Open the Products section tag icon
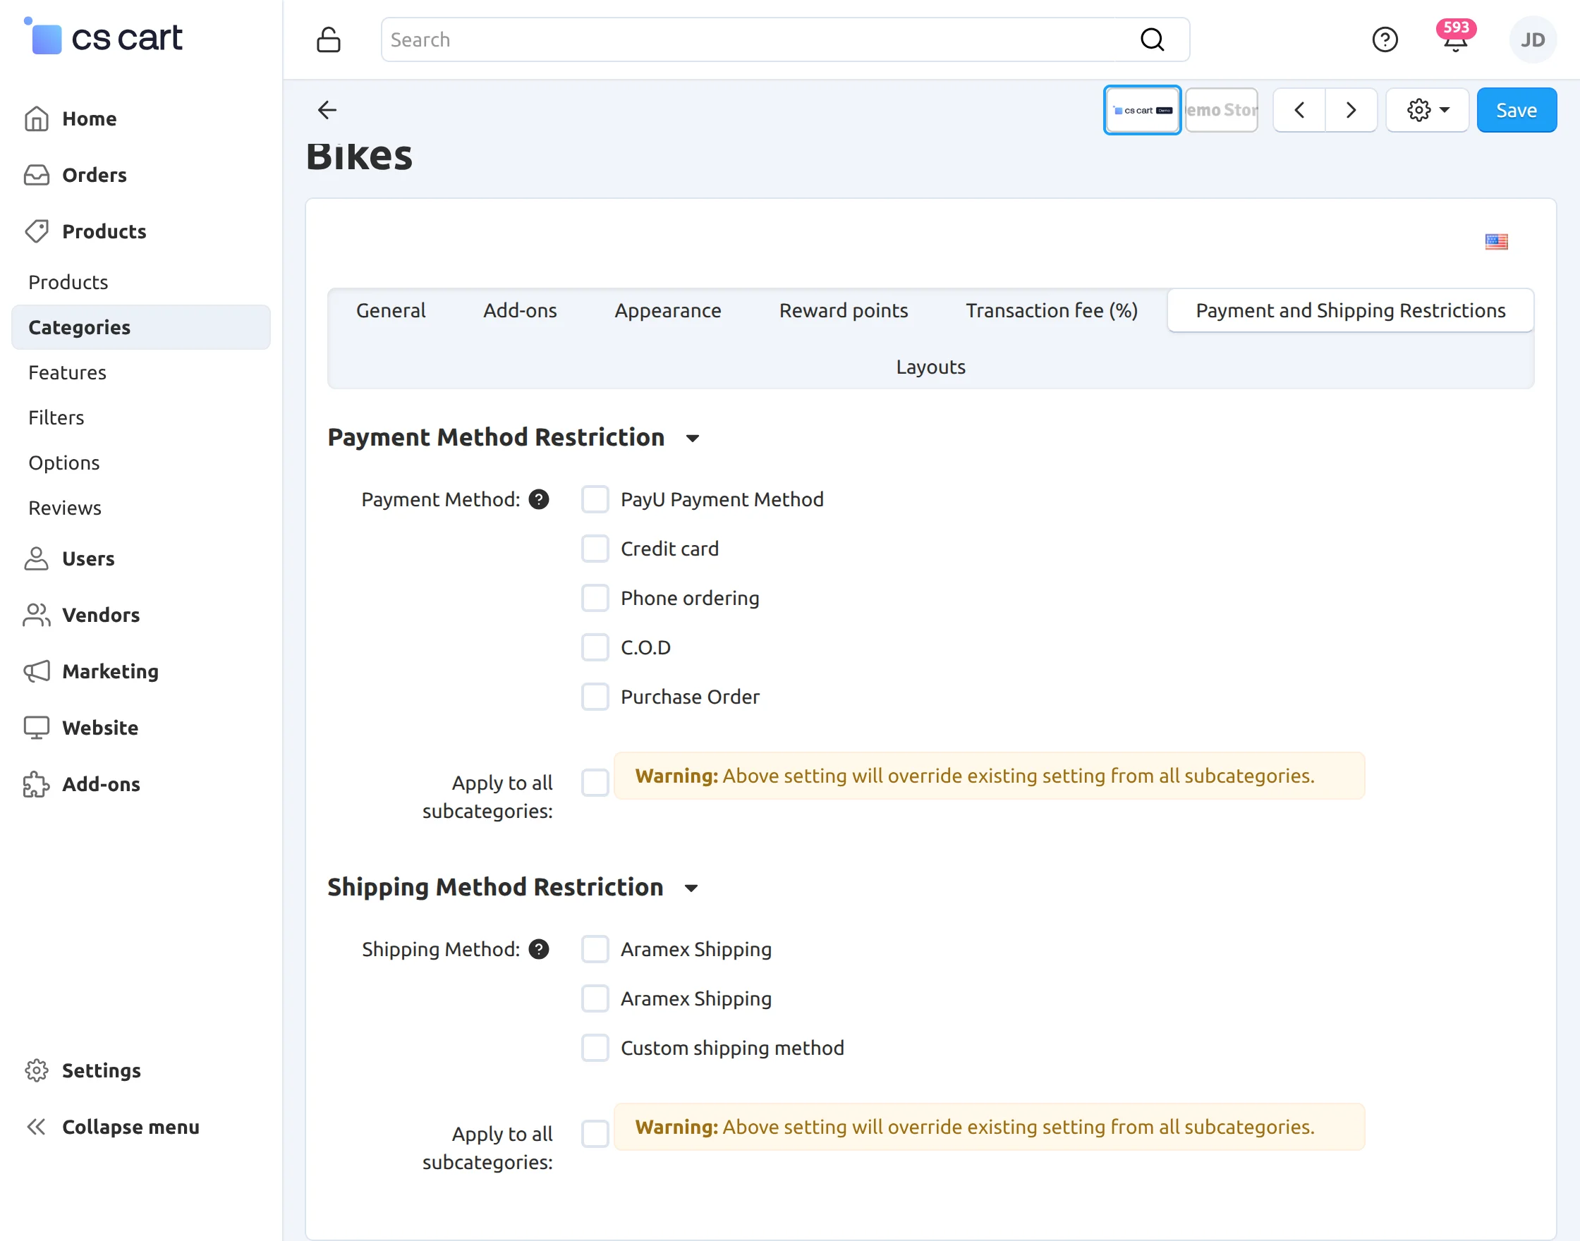Viewport: 1580px width, 1241px height. 37,231
